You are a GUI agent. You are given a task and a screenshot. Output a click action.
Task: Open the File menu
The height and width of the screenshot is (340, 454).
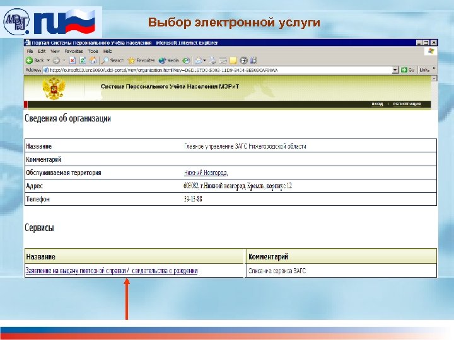pos(30,51)
